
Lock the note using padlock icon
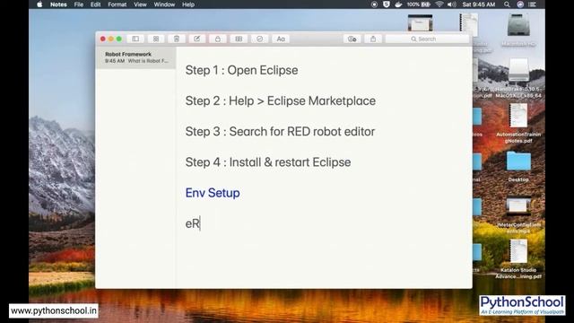218,39
